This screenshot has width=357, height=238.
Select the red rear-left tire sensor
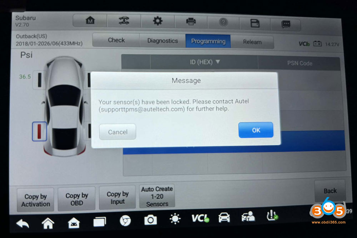(x=39, y=131)
